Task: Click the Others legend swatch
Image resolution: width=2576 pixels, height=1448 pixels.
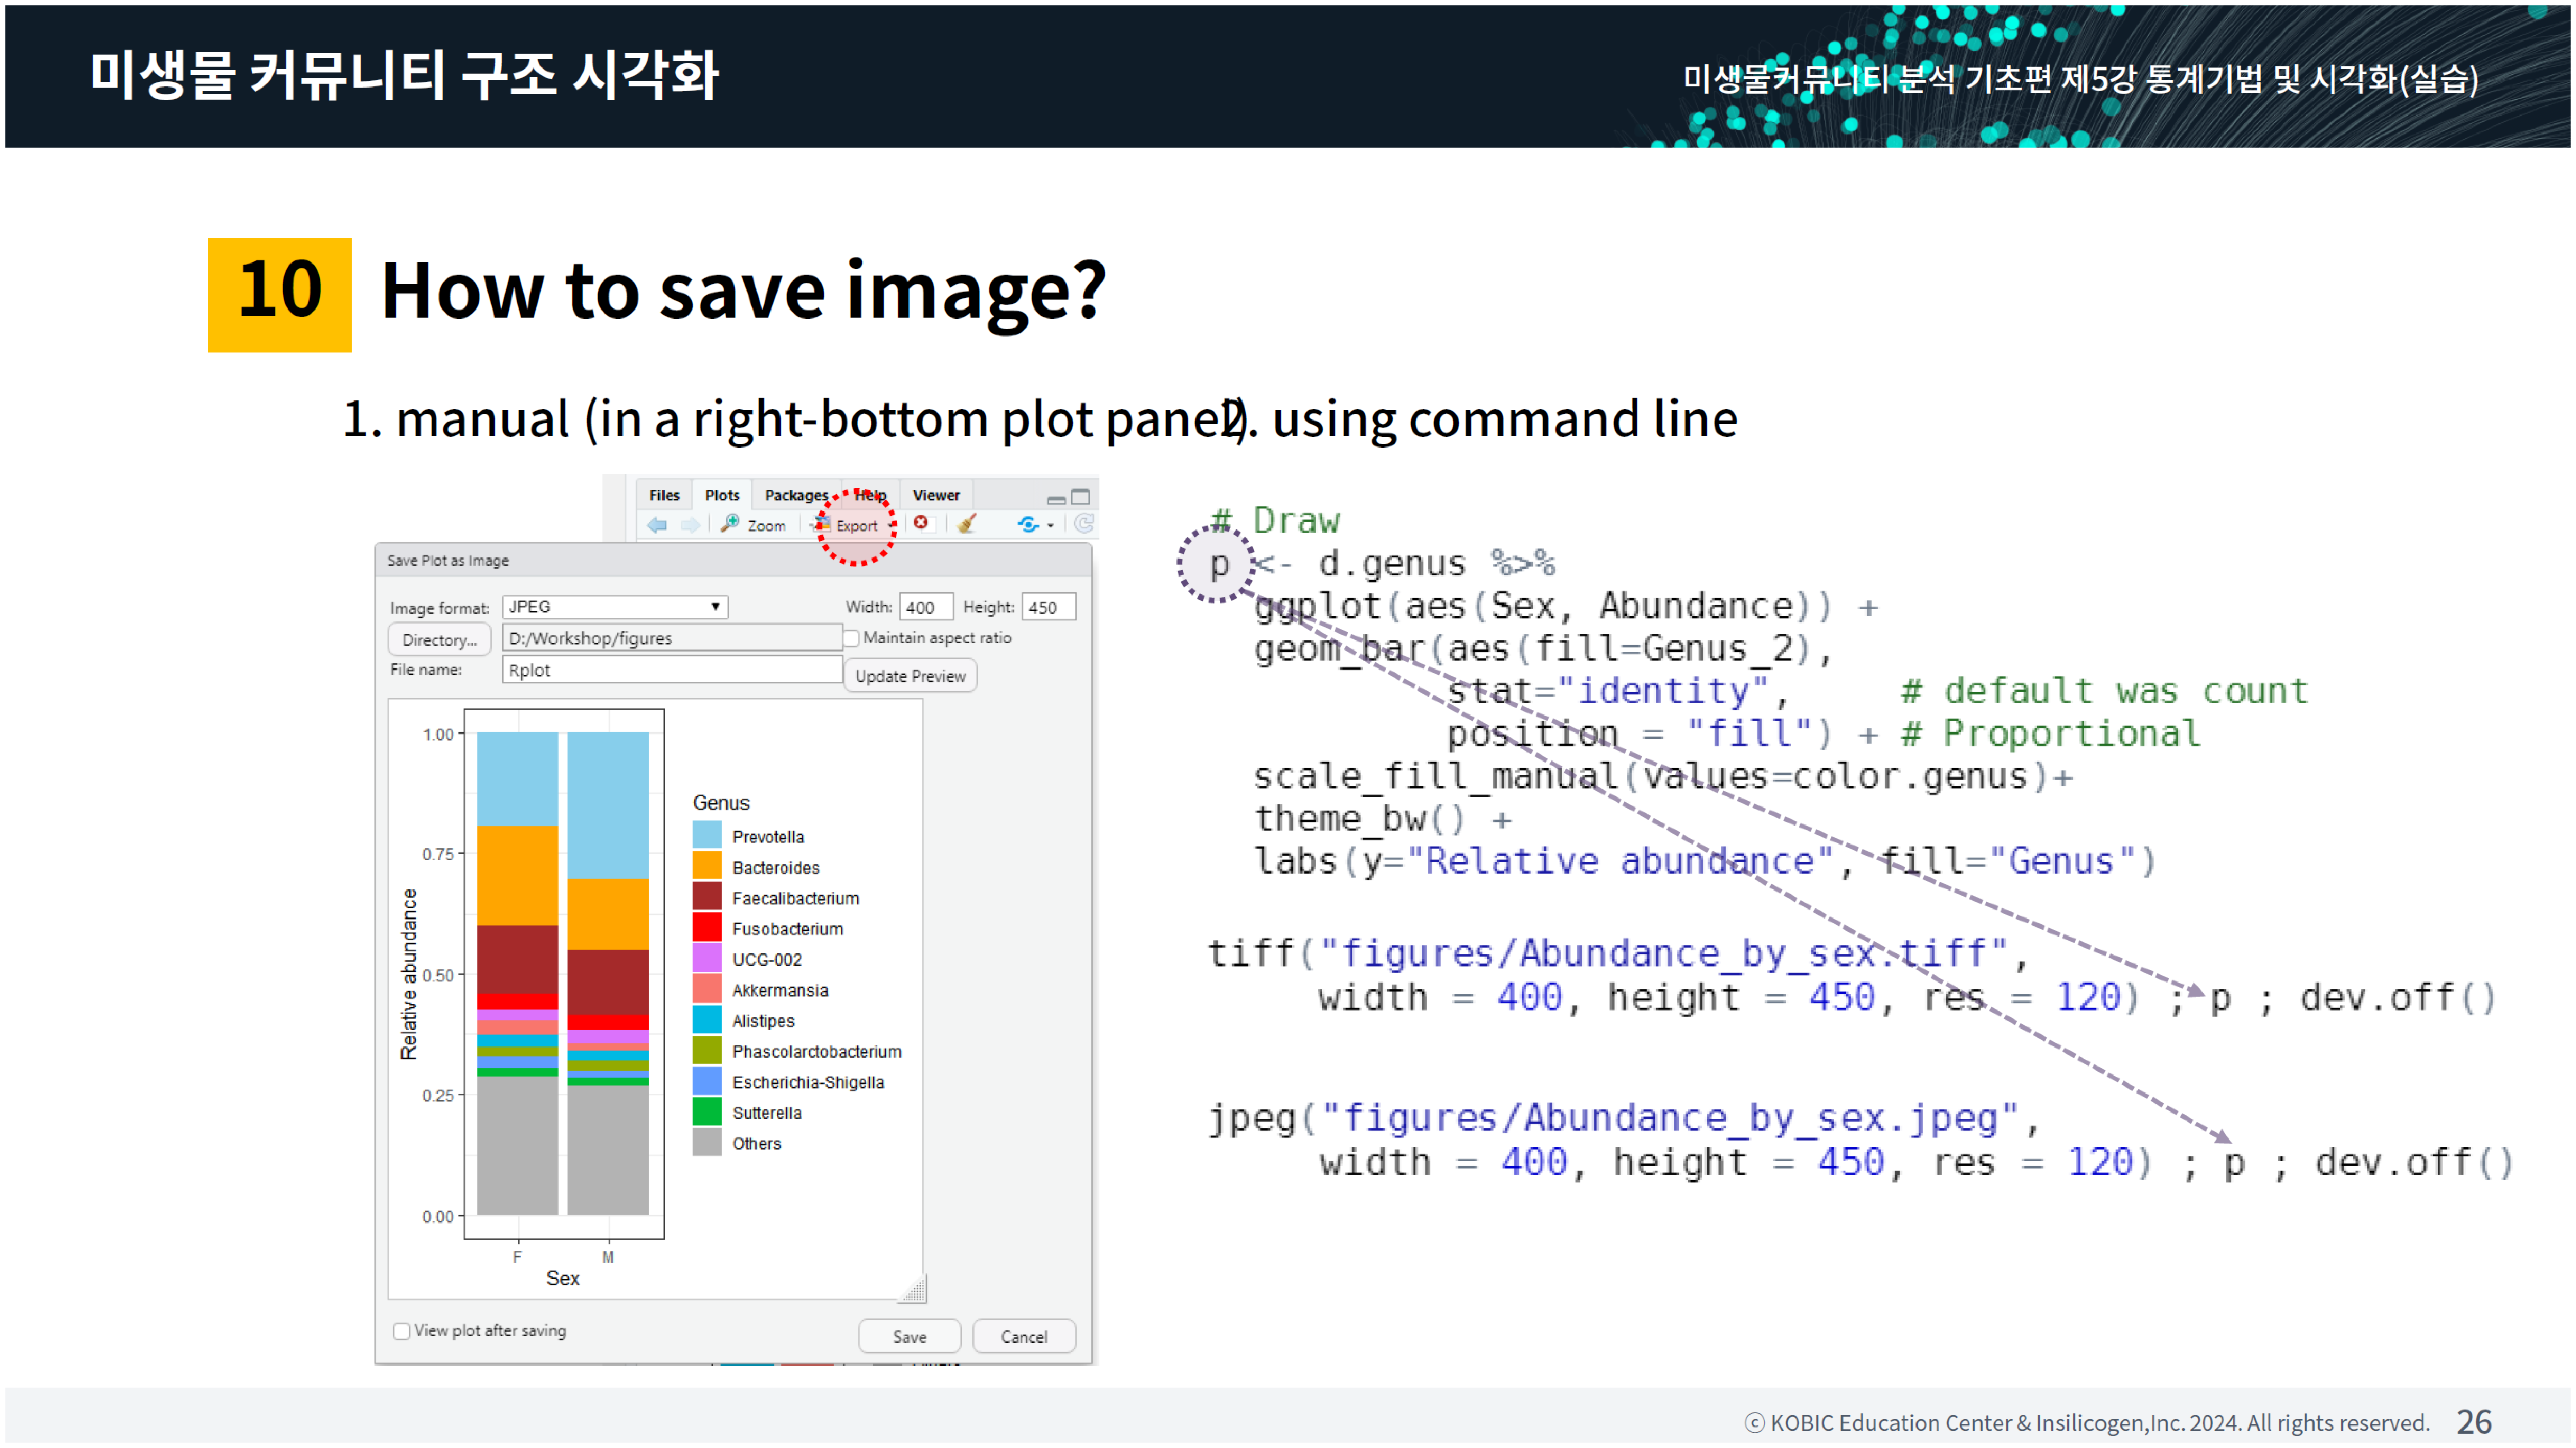Action: click(707, 1143)
